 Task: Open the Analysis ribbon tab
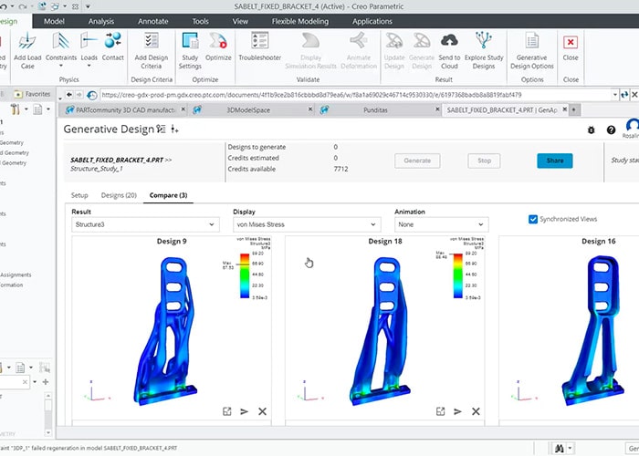click(101, 21)
